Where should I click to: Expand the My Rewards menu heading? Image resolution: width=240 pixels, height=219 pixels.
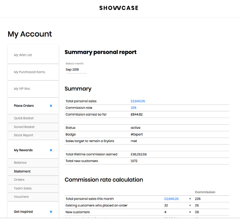[x=23, y=150]
